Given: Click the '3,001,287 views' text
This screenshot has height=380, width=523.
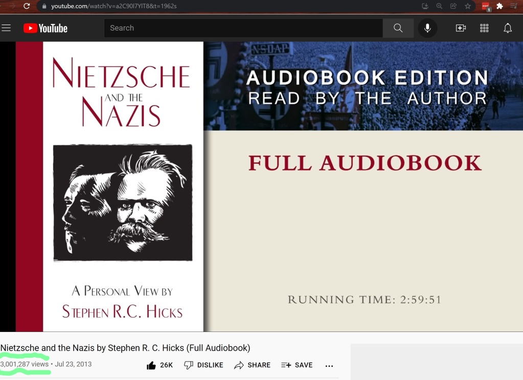Looking at the screenshot, I should pyautogui.click(x=25, y=364).
